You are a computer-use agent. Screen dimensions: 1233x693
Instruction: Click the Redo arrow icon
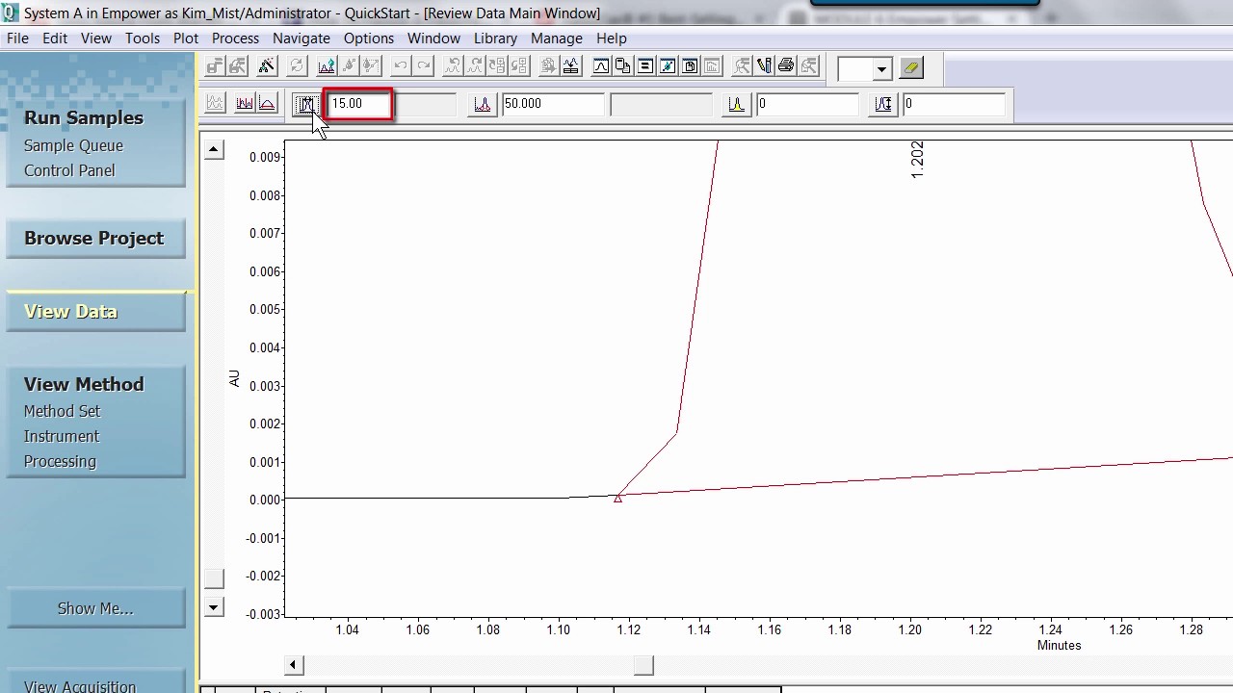pyautogui.click(x=424, y=66)
